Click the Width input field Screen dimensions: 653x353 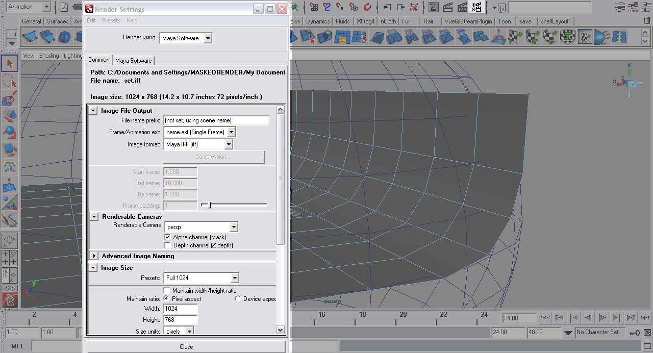pos(181,309)
